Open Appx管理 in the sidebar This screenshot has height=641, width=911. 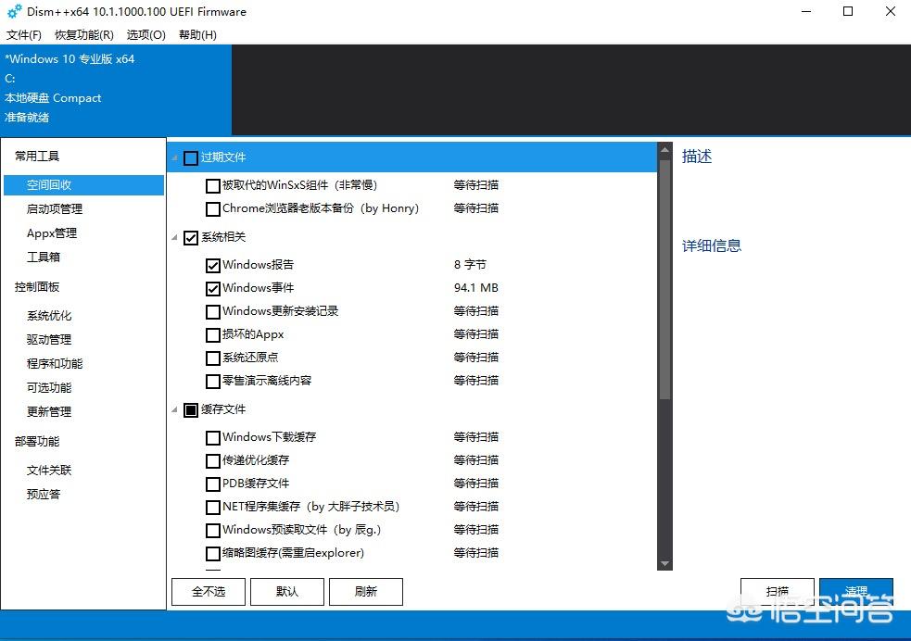tap(52, 233)
